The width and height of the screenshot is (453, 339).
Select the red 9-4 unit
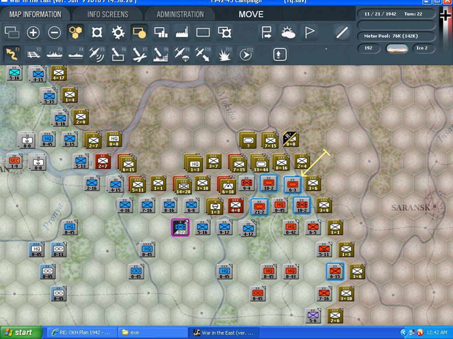point(246,184)
